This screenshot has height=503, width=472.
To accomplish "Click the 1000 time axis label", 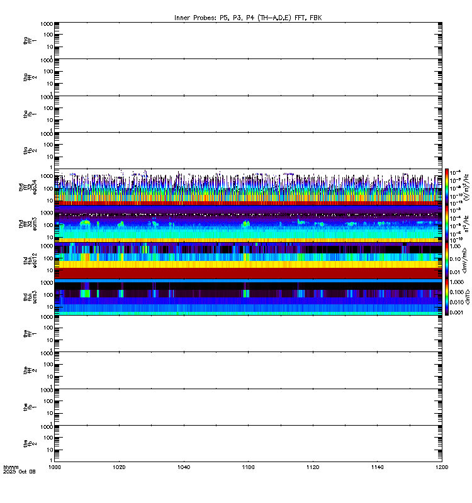I will pos(54,467).
